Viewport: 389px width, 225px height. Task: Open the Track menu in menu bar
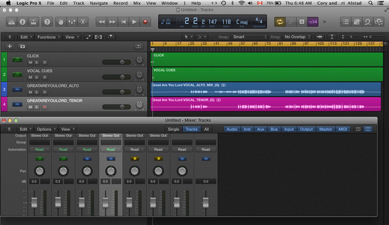[79, 3]
